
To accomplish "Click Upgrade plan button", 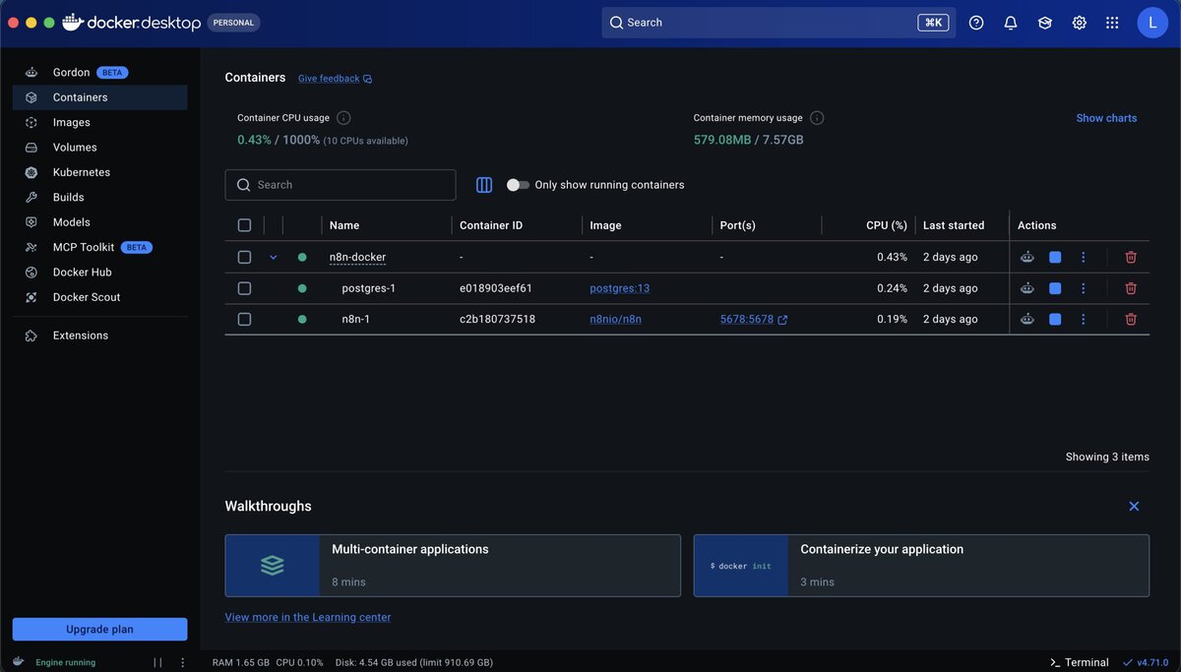I will click(x=99, y=630).
